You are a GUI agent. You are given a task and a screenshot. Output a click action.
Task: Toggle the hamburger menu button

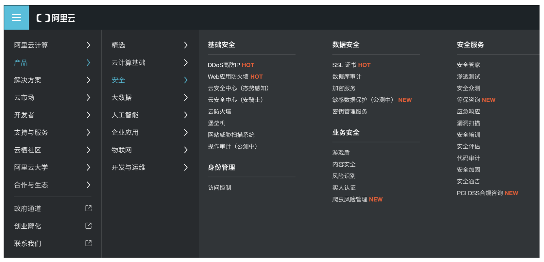point(16,18)
